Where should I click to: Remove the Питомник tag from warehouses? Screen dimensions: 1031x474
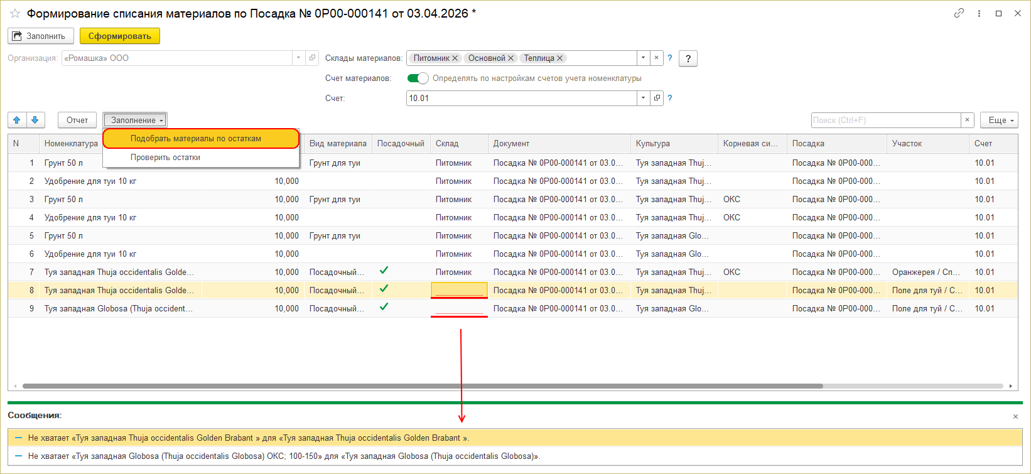pyautogui.click(x=455, y=58)
